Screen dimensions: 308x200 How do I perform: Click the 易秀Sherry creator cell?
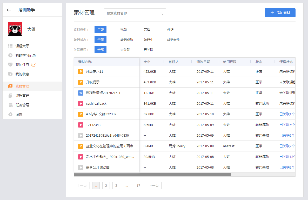pos(177,146)
